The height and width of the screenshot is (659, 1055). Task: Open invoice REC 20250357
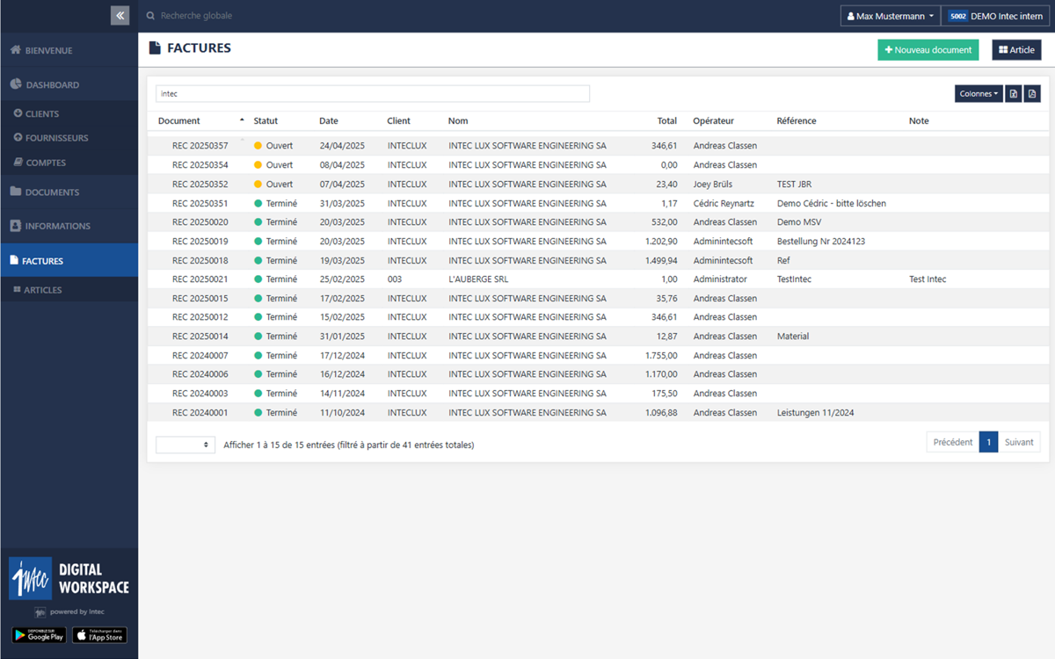[200, 146]
